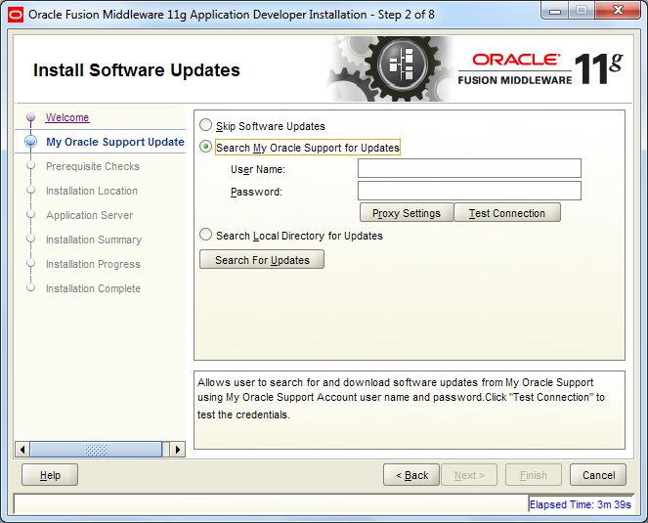Select My Oracle Support Update step

click(115, 142)
